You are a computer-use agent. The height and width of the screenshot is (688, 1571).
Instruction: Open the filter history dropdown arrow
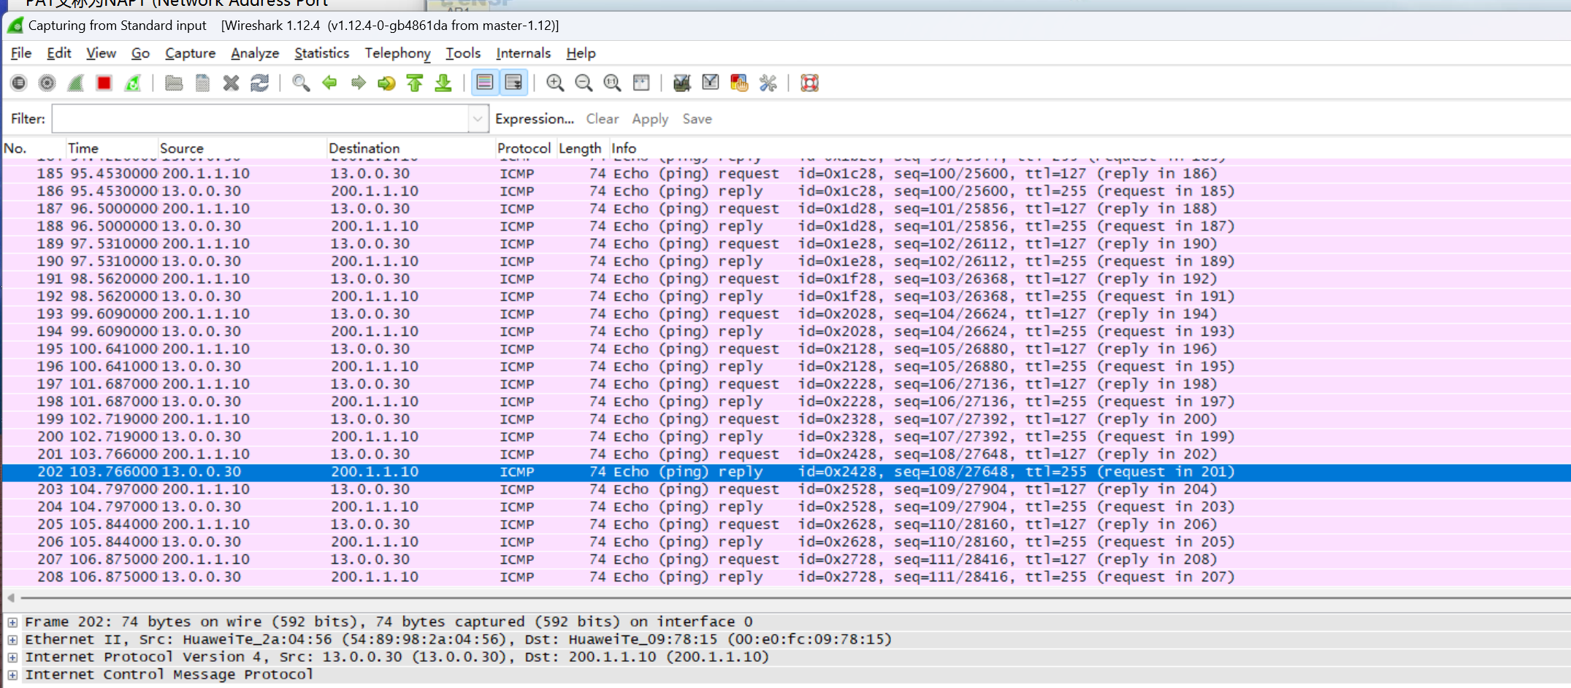478,119
